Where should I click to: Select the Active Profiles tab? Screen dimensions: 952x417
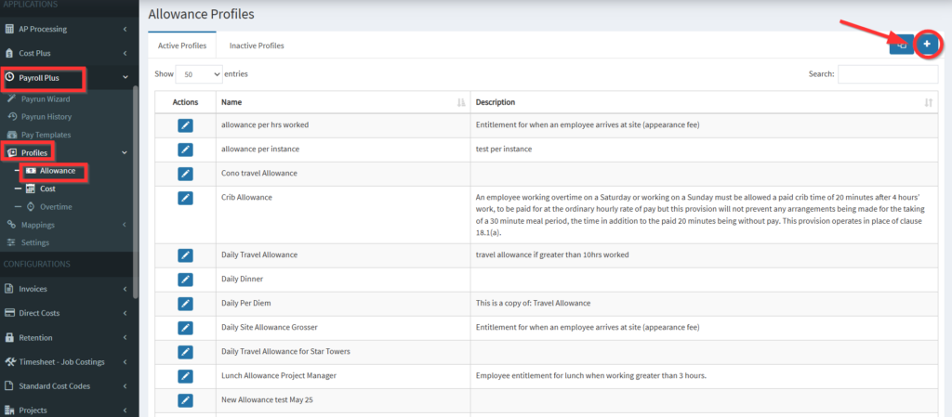tap(181, 46)
